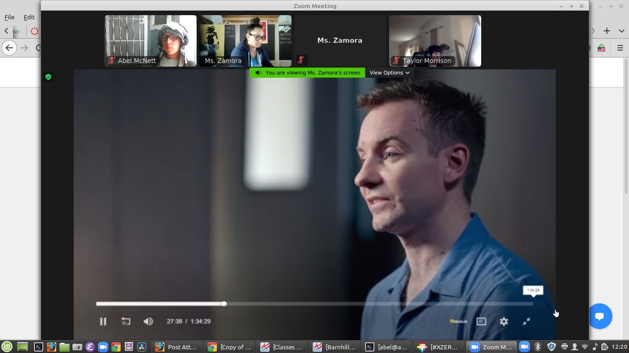Click the Zoom system tray icon
The width and height of the screenshot is (629, 353).
pyautogui.click(x=524, y=347)
